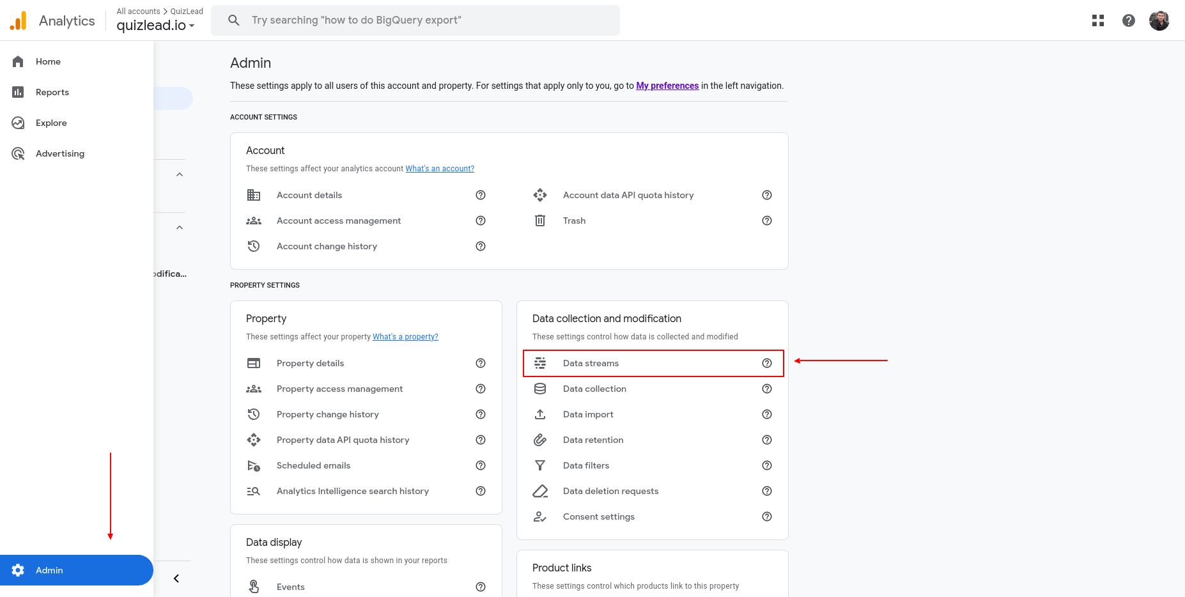Click the search magnifier icon

[x=234, y=20]
